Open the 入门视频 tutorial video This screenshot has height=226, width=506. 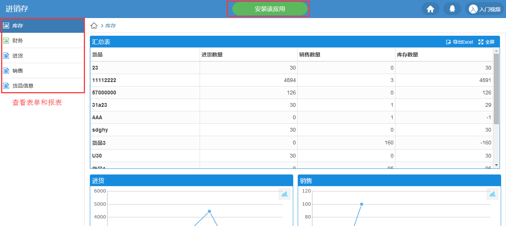point(485,9)
